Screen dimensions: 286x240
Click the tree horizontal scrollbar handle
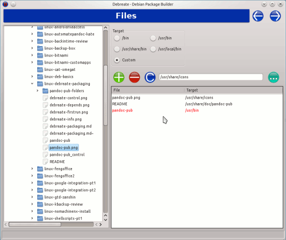pyautogui.click(x=35, y=225)
